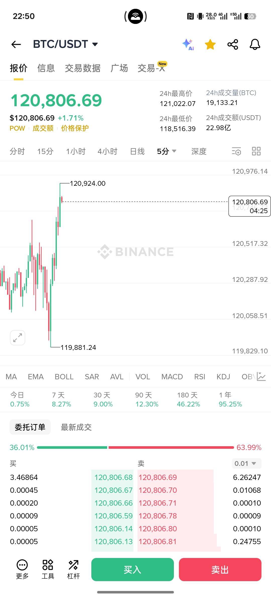Screen dimensions: 271x598
Task: Open the AI assistant sparkle icon
Action: tap(188, 45)
